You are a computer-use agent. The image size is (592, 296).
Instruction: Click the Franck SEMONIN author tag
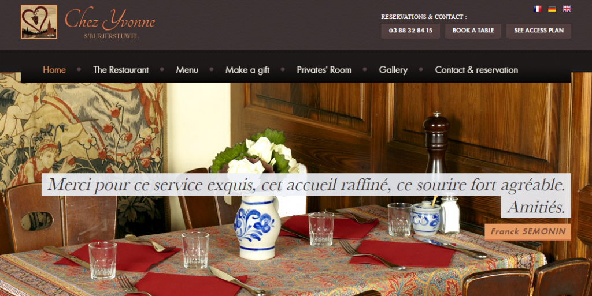pyautogui.click(x=528, y=231)
